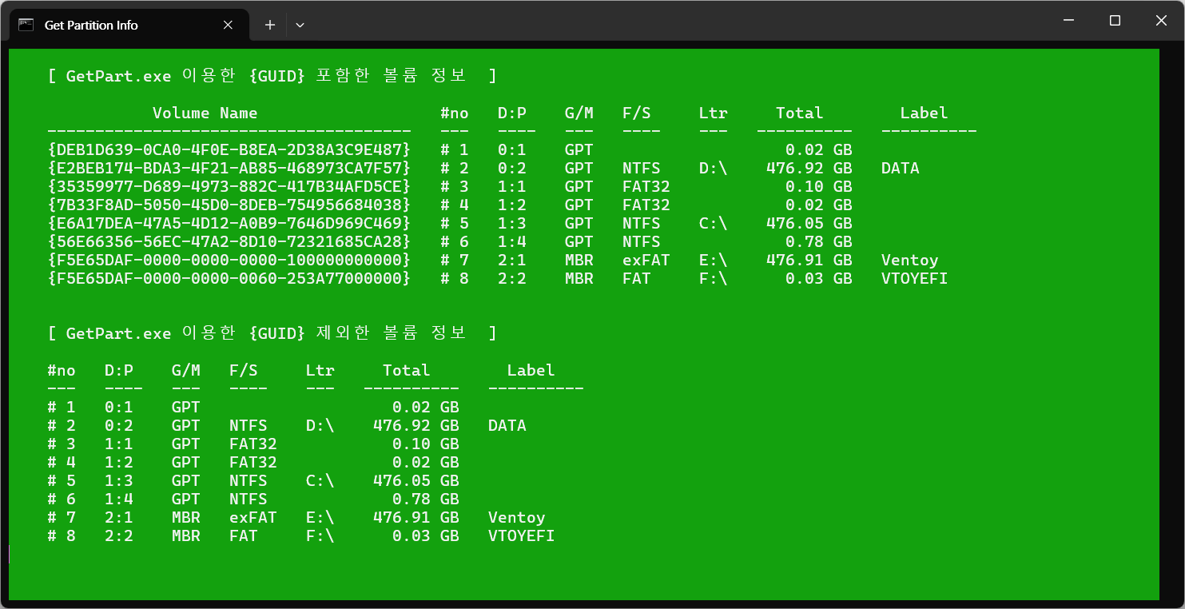The image size is (1185, 609).
Task: Click the Ventoy label in the first table
Action: click(910, 260)
